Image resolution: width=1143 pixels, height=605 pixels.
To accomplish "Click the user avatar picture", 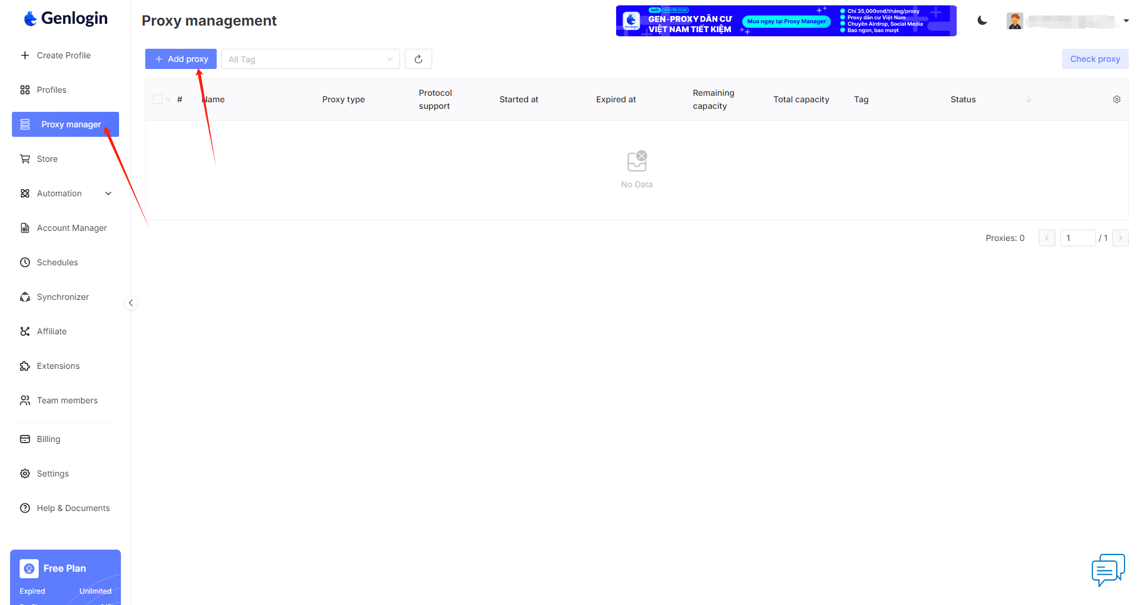I will pos(1015,21).
